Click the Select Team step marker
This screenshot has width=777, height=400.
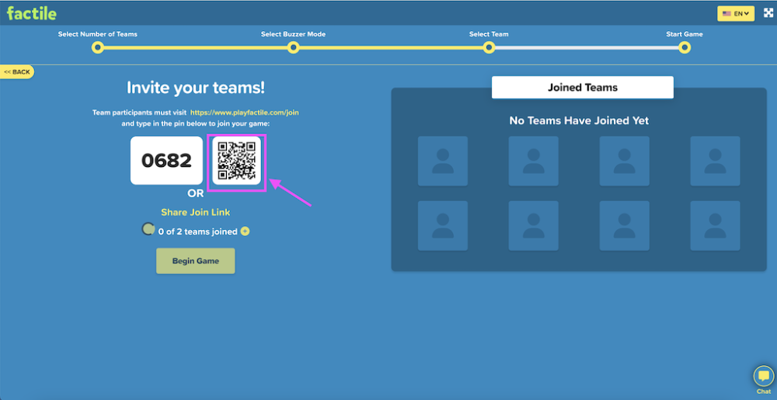pos(489,47)
